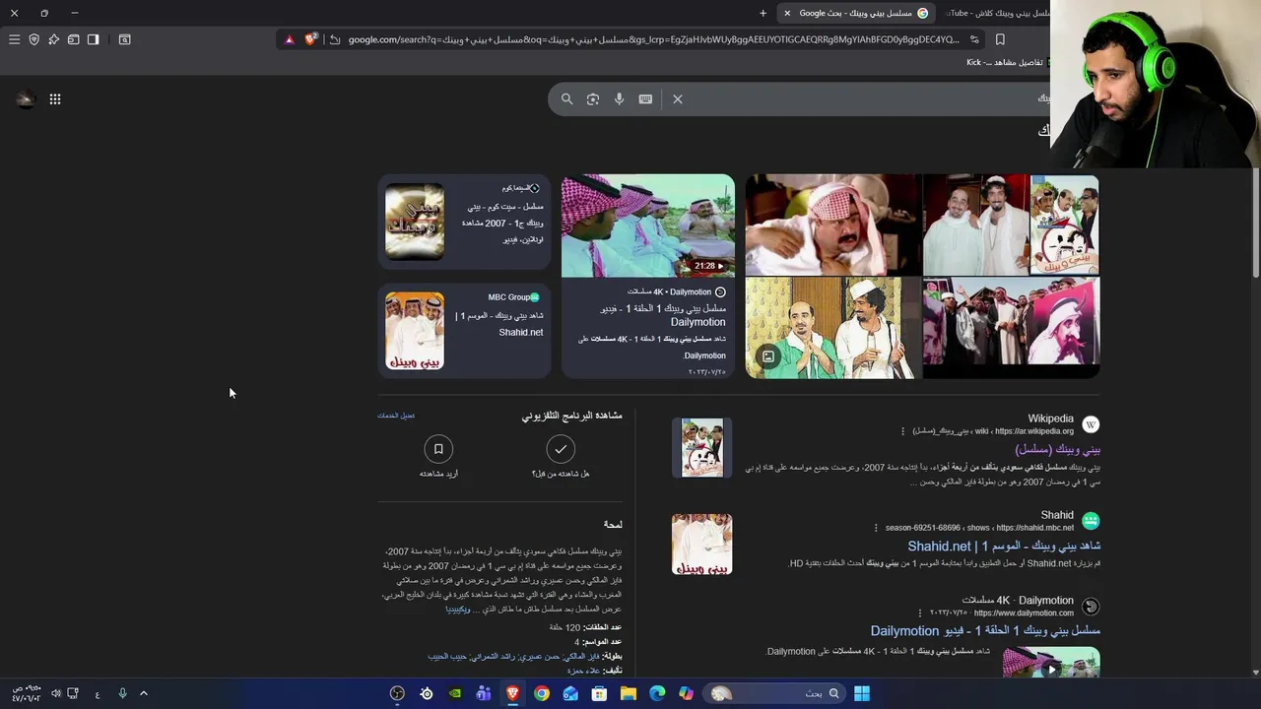
Task: Open Wikipedia result options three-dot menu
Action: pyautogui.click(x=902, y=431)
